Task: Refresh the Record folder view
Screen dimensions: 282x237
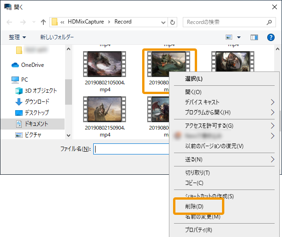Action: click(x=173, y=22)
